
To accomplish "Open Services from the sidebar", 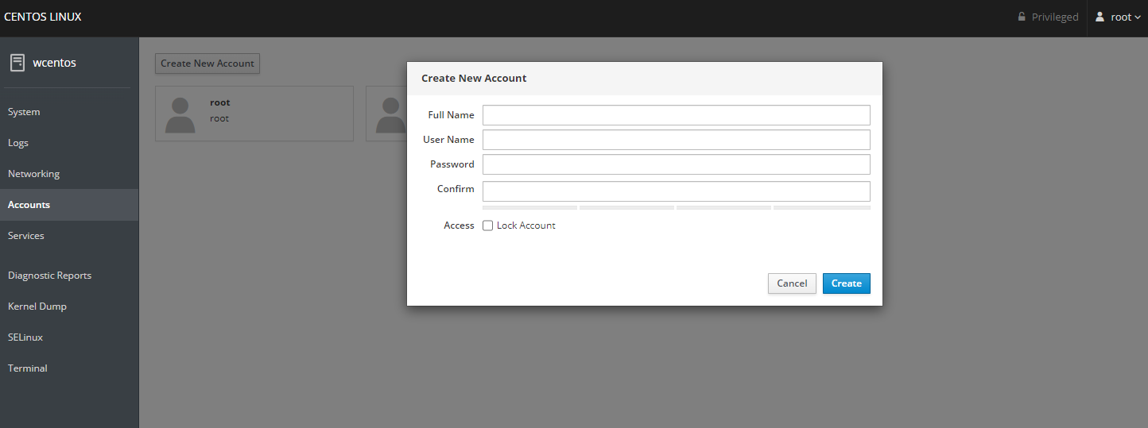I will pyautogui.click(x=69, y=236).
